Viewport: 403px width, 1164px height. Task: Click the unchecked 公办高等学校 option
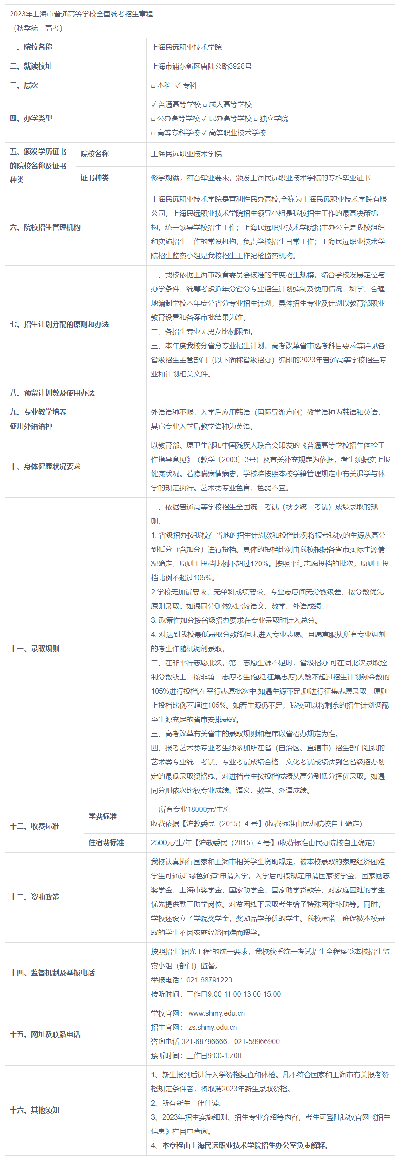tap(175, 118)
